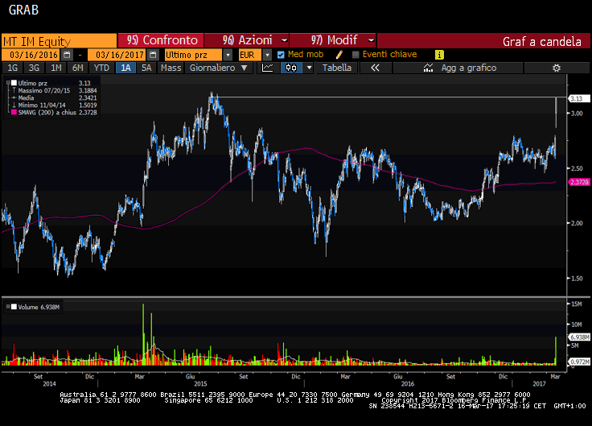Image resolution: width=592 pixels, height=426 pixels.
Task: Select the 6M time range tab
Action: click(x=78, y=68)
